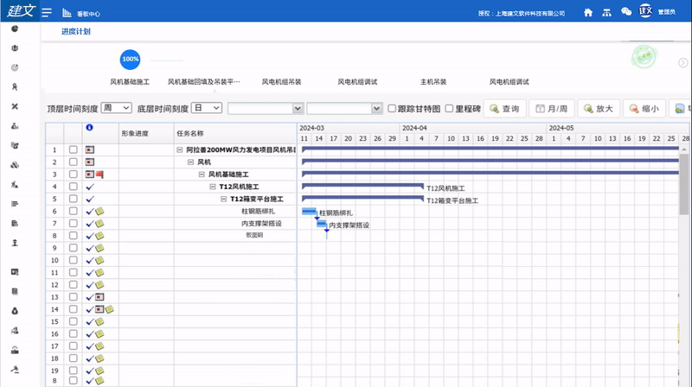Viewport: 692px width, 387px height.
Task: Click the next arrow at milestone strip right
Action: [682, 62]
